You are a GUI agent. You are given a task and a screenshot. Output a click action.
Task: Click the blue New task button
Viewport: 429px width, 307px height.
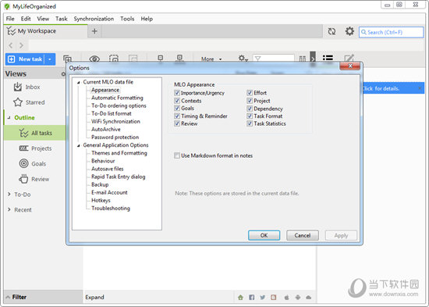pos(26,59)
